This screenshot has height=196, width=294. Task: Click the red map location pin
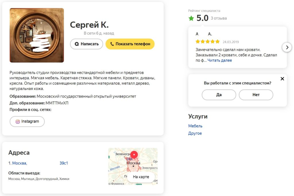tap(134, 155)
